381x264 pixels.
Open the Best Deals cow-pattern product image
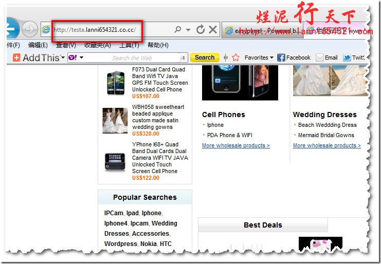(320, 244)
